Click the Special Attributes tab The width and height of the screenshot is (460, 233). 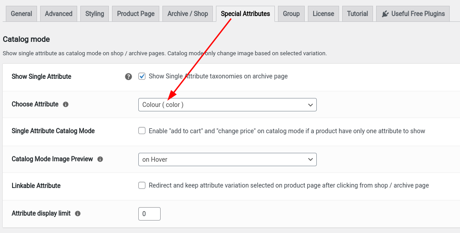coord(245,14)
